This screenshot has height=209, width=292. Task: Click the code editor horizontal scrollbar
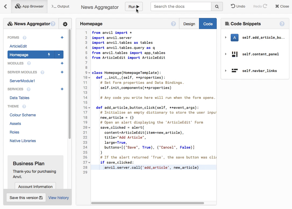click(x=148, y=203)
